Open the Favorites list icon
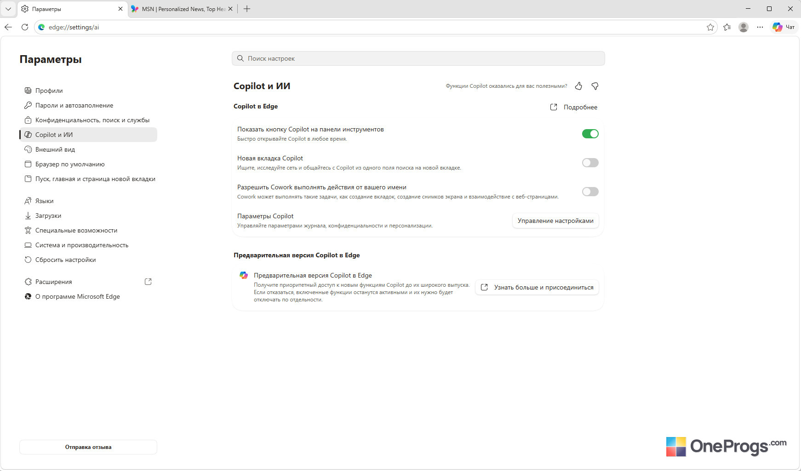The image size is (801, 471). tap(727, 27)
